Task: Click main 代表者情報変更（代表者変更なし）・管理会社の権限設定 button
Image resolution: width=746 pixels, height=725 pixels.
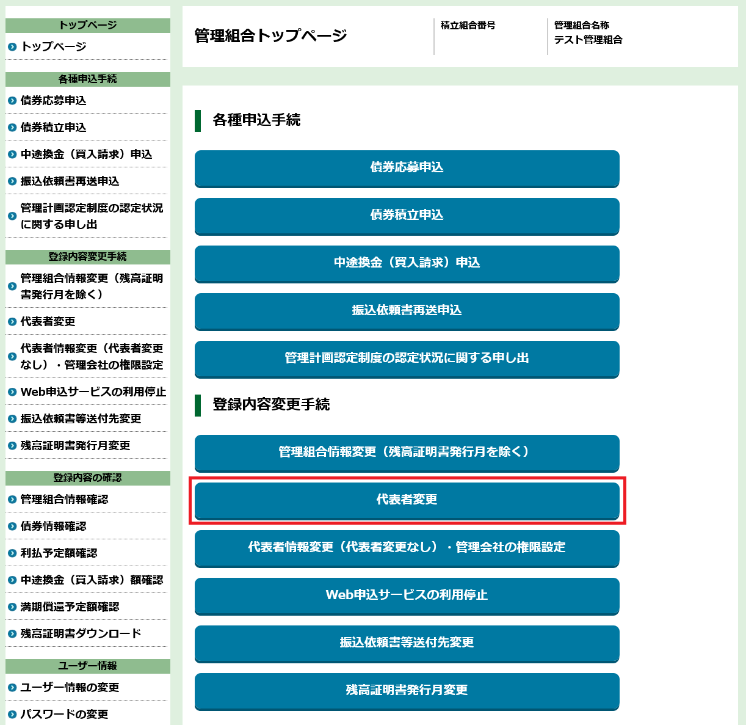Action: point(407,548)
